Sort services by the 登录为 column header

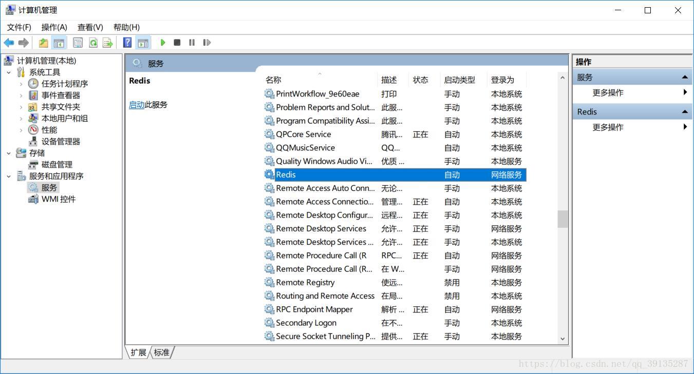(507, 80)
